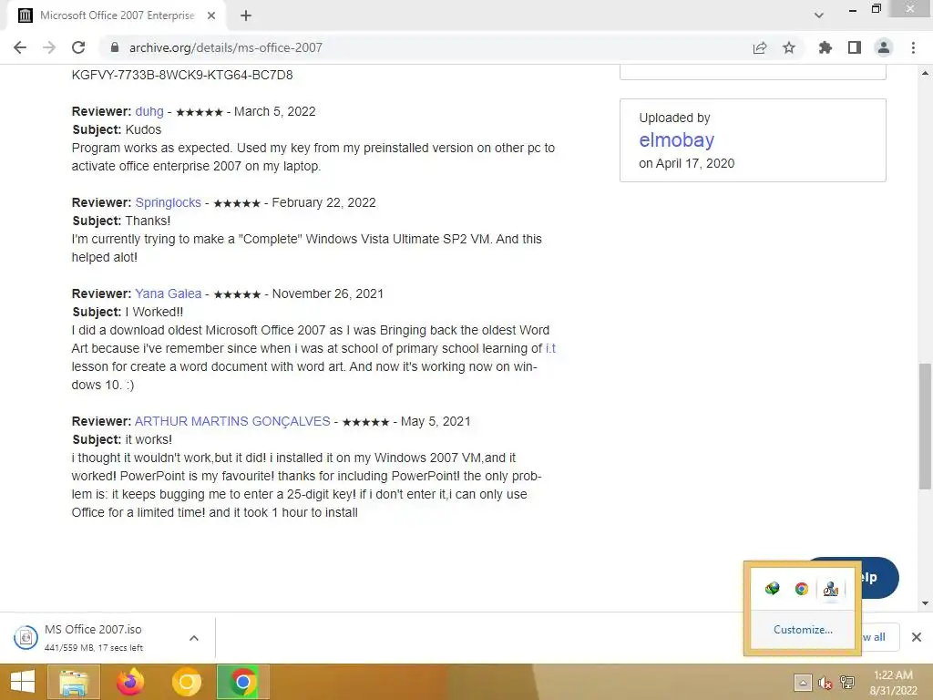Open the Chrome profile avatar
The width and height of the screenshot is (933, 700).
pyautogui.click(x=884, y=47)
